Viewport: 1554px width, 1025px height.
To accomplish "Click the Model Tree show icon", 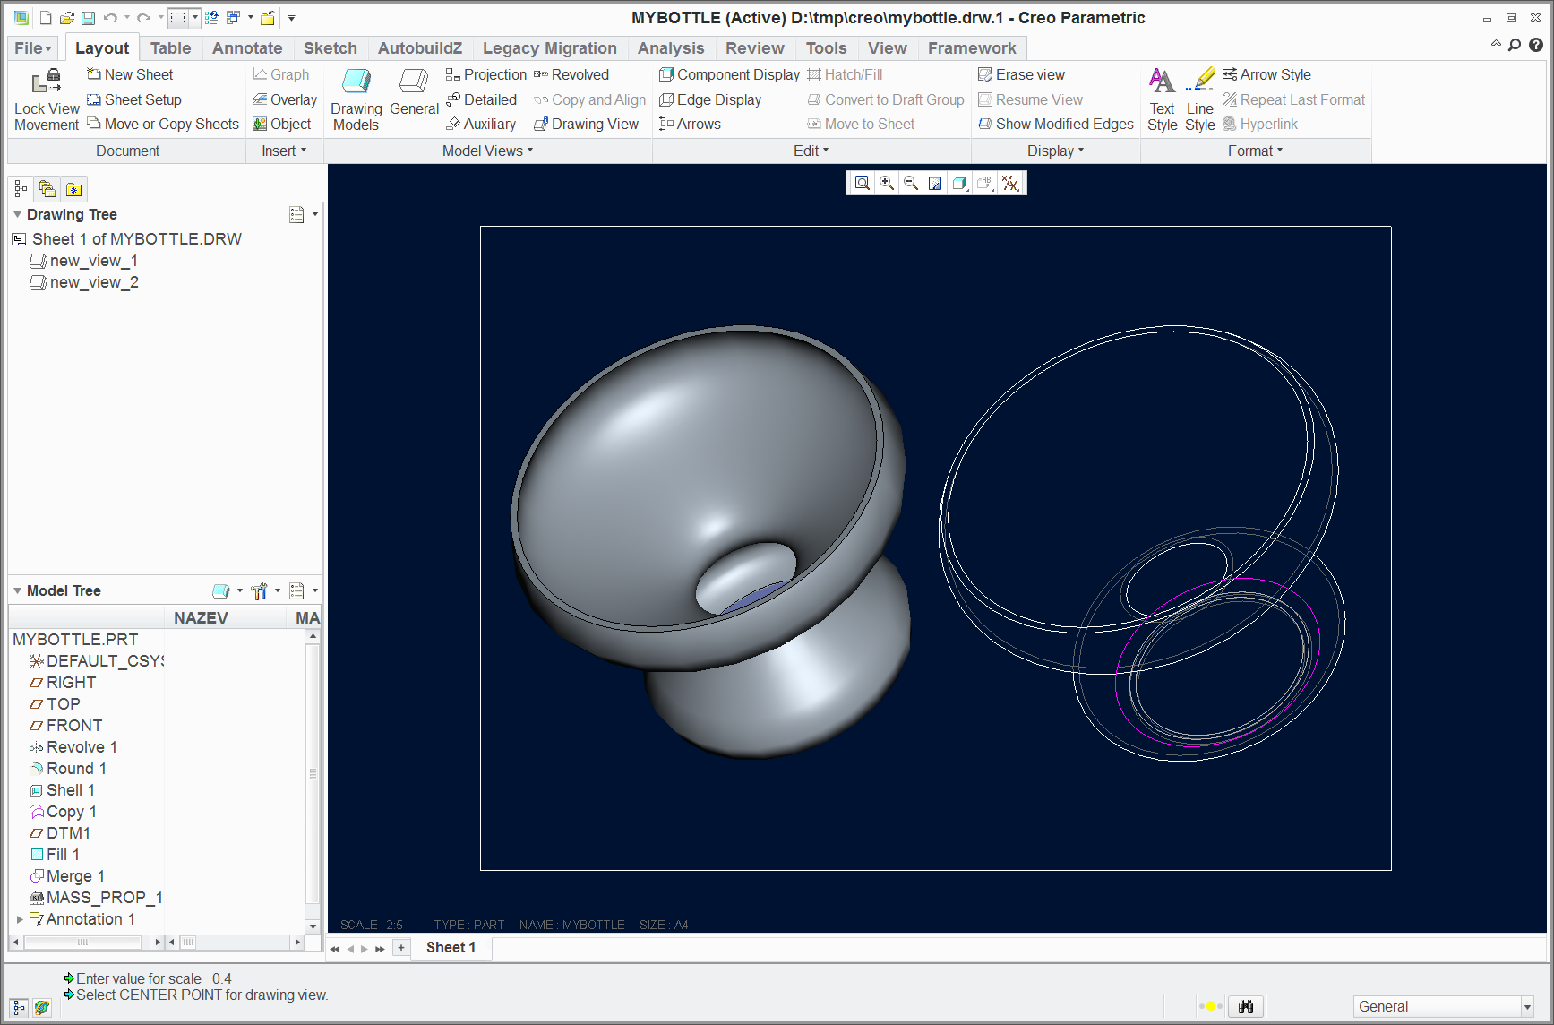I will [x=220, y=590].
